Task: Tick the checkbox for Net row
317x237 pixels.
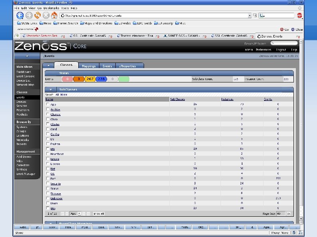Action: 48,168
